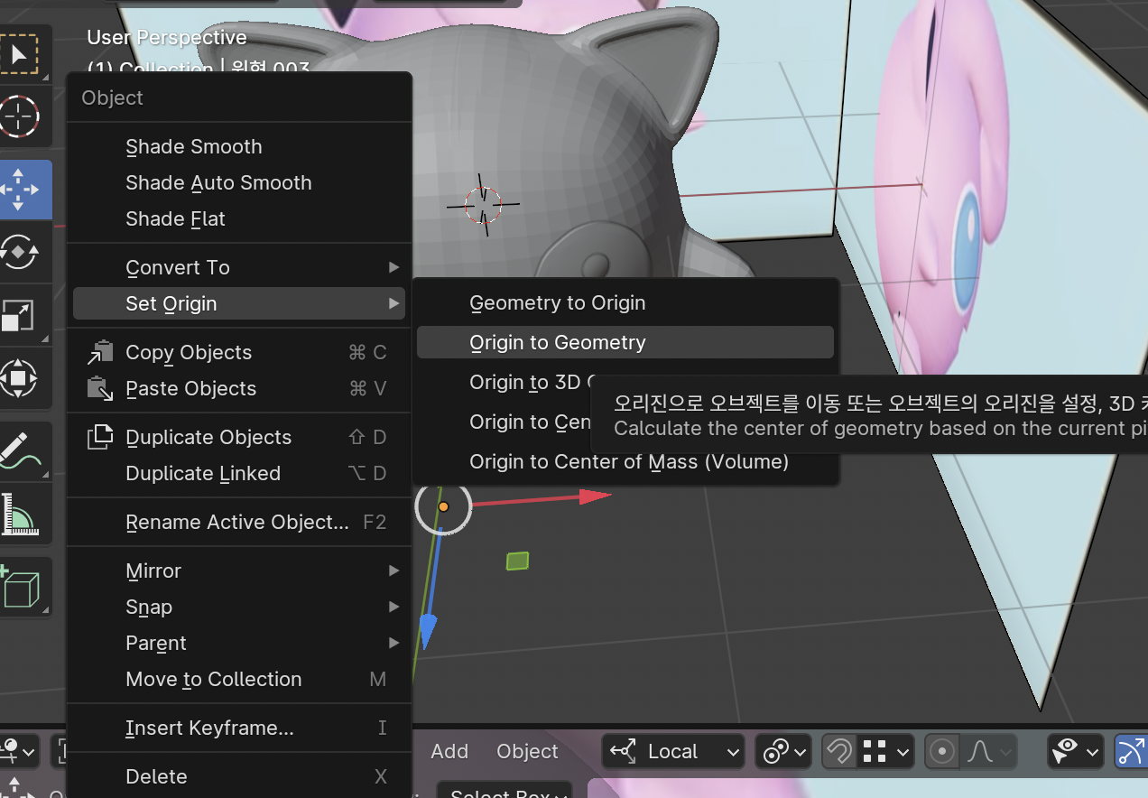Open the object visibility eye dropdown
The height and width of the screenshot is (798, 1148).
click(x=1077, y=751)
